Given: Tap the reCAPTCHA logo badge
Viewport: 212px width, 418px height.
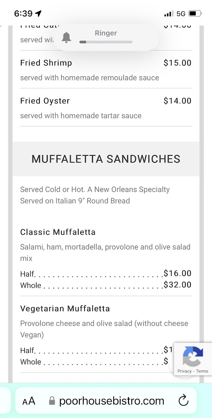Looking at the screenshot, I should (193, 356).
